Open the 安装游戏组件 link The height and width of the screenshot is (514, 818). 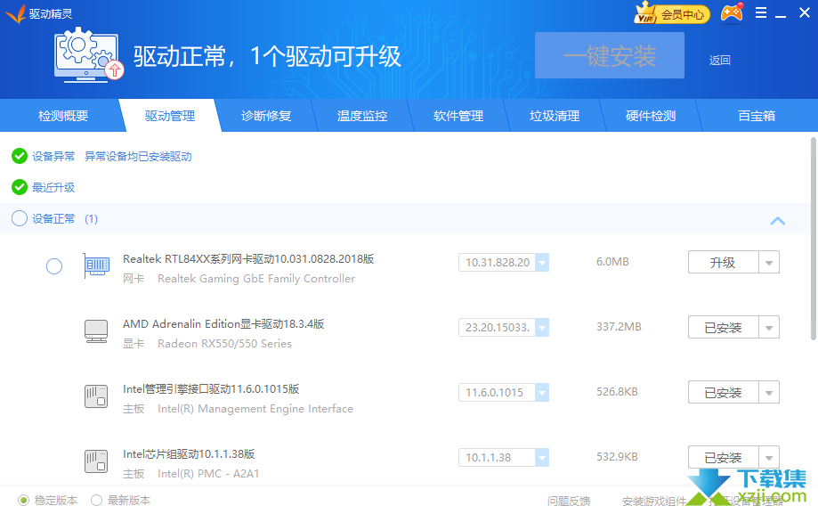coord(654,501)
